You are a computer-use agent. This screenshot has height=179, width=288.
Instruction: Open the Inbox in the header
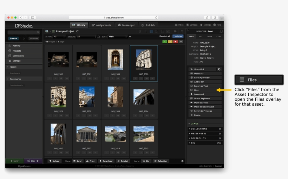(x=179, y=25)
